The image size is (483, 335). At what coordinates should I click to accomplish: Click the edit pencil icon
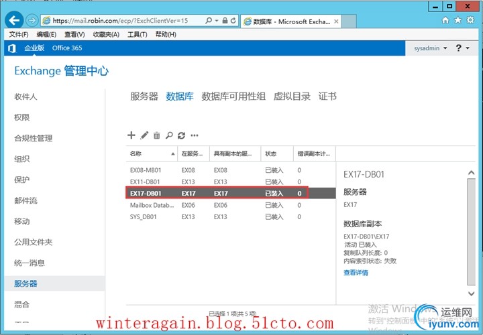[x=144, y=135]
